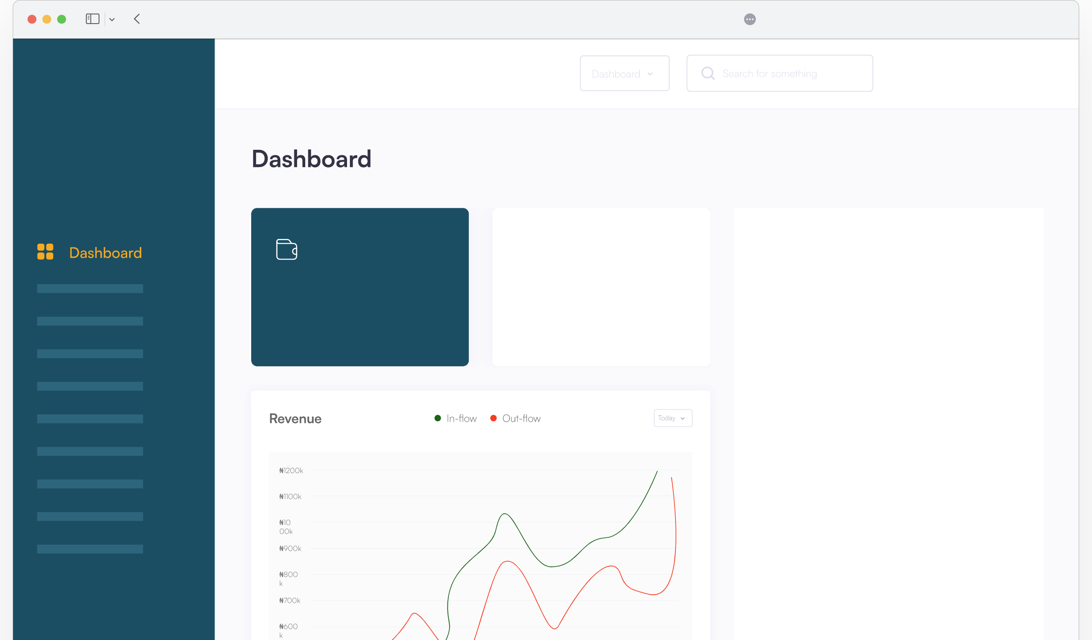Click the green In-flow legend dot

pyautogui.click(x=437, y=418)
